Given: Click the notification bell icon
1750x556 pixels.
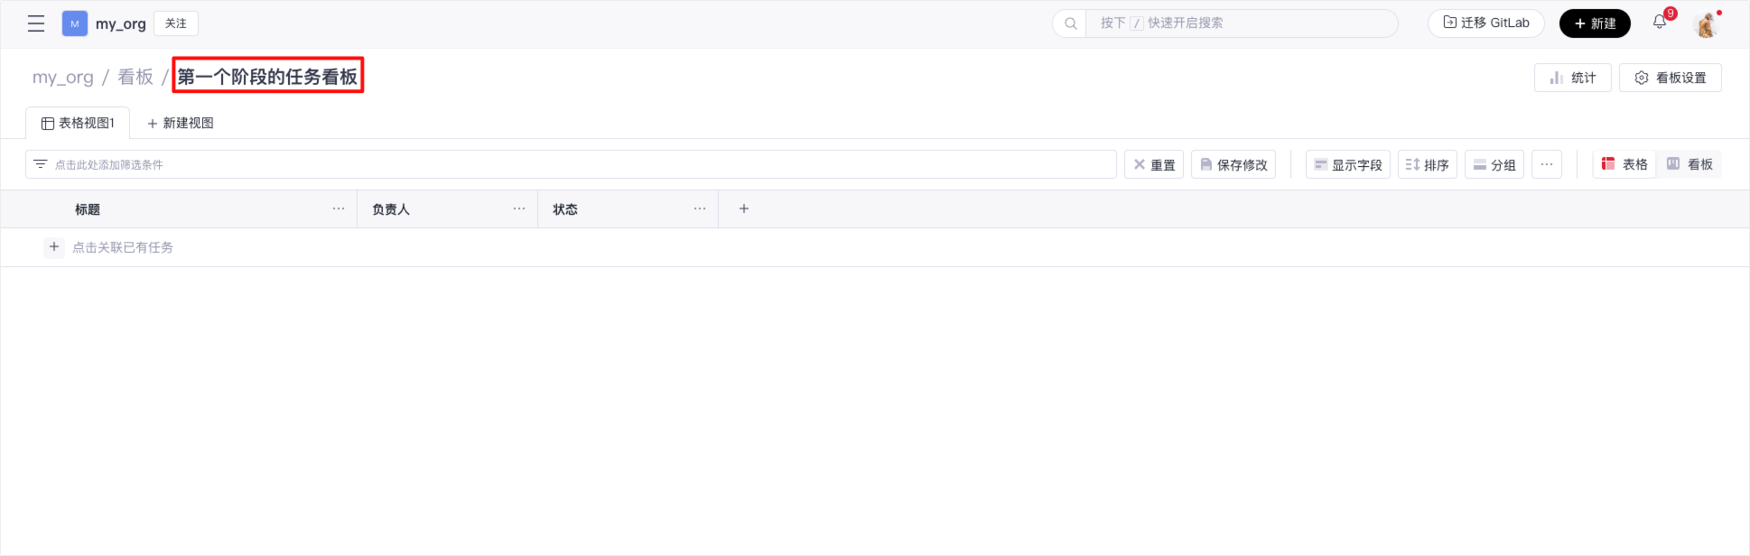Looking at the screenshot, I should coord(1660,23).
